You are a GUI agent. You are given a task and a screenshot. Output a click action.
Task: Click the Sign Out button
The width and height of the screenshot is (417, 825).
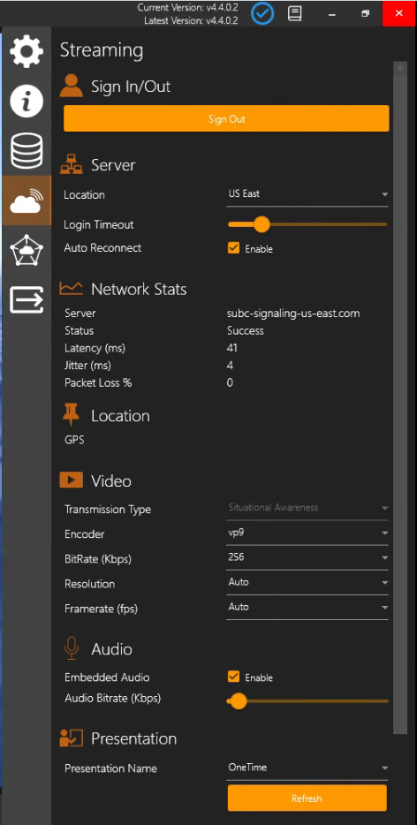coord(226,119)
